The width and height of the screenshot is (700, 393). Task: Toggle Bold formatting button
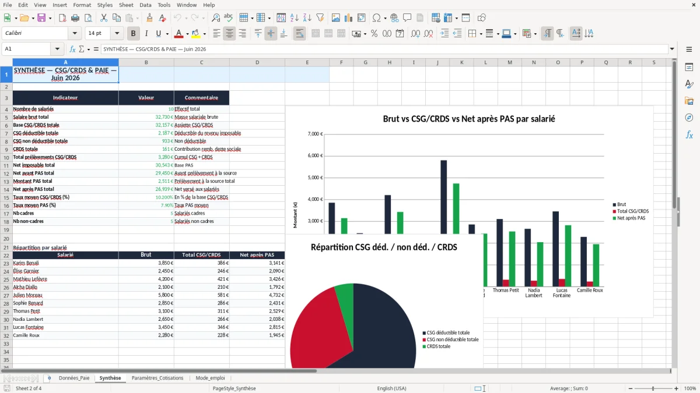134,34
